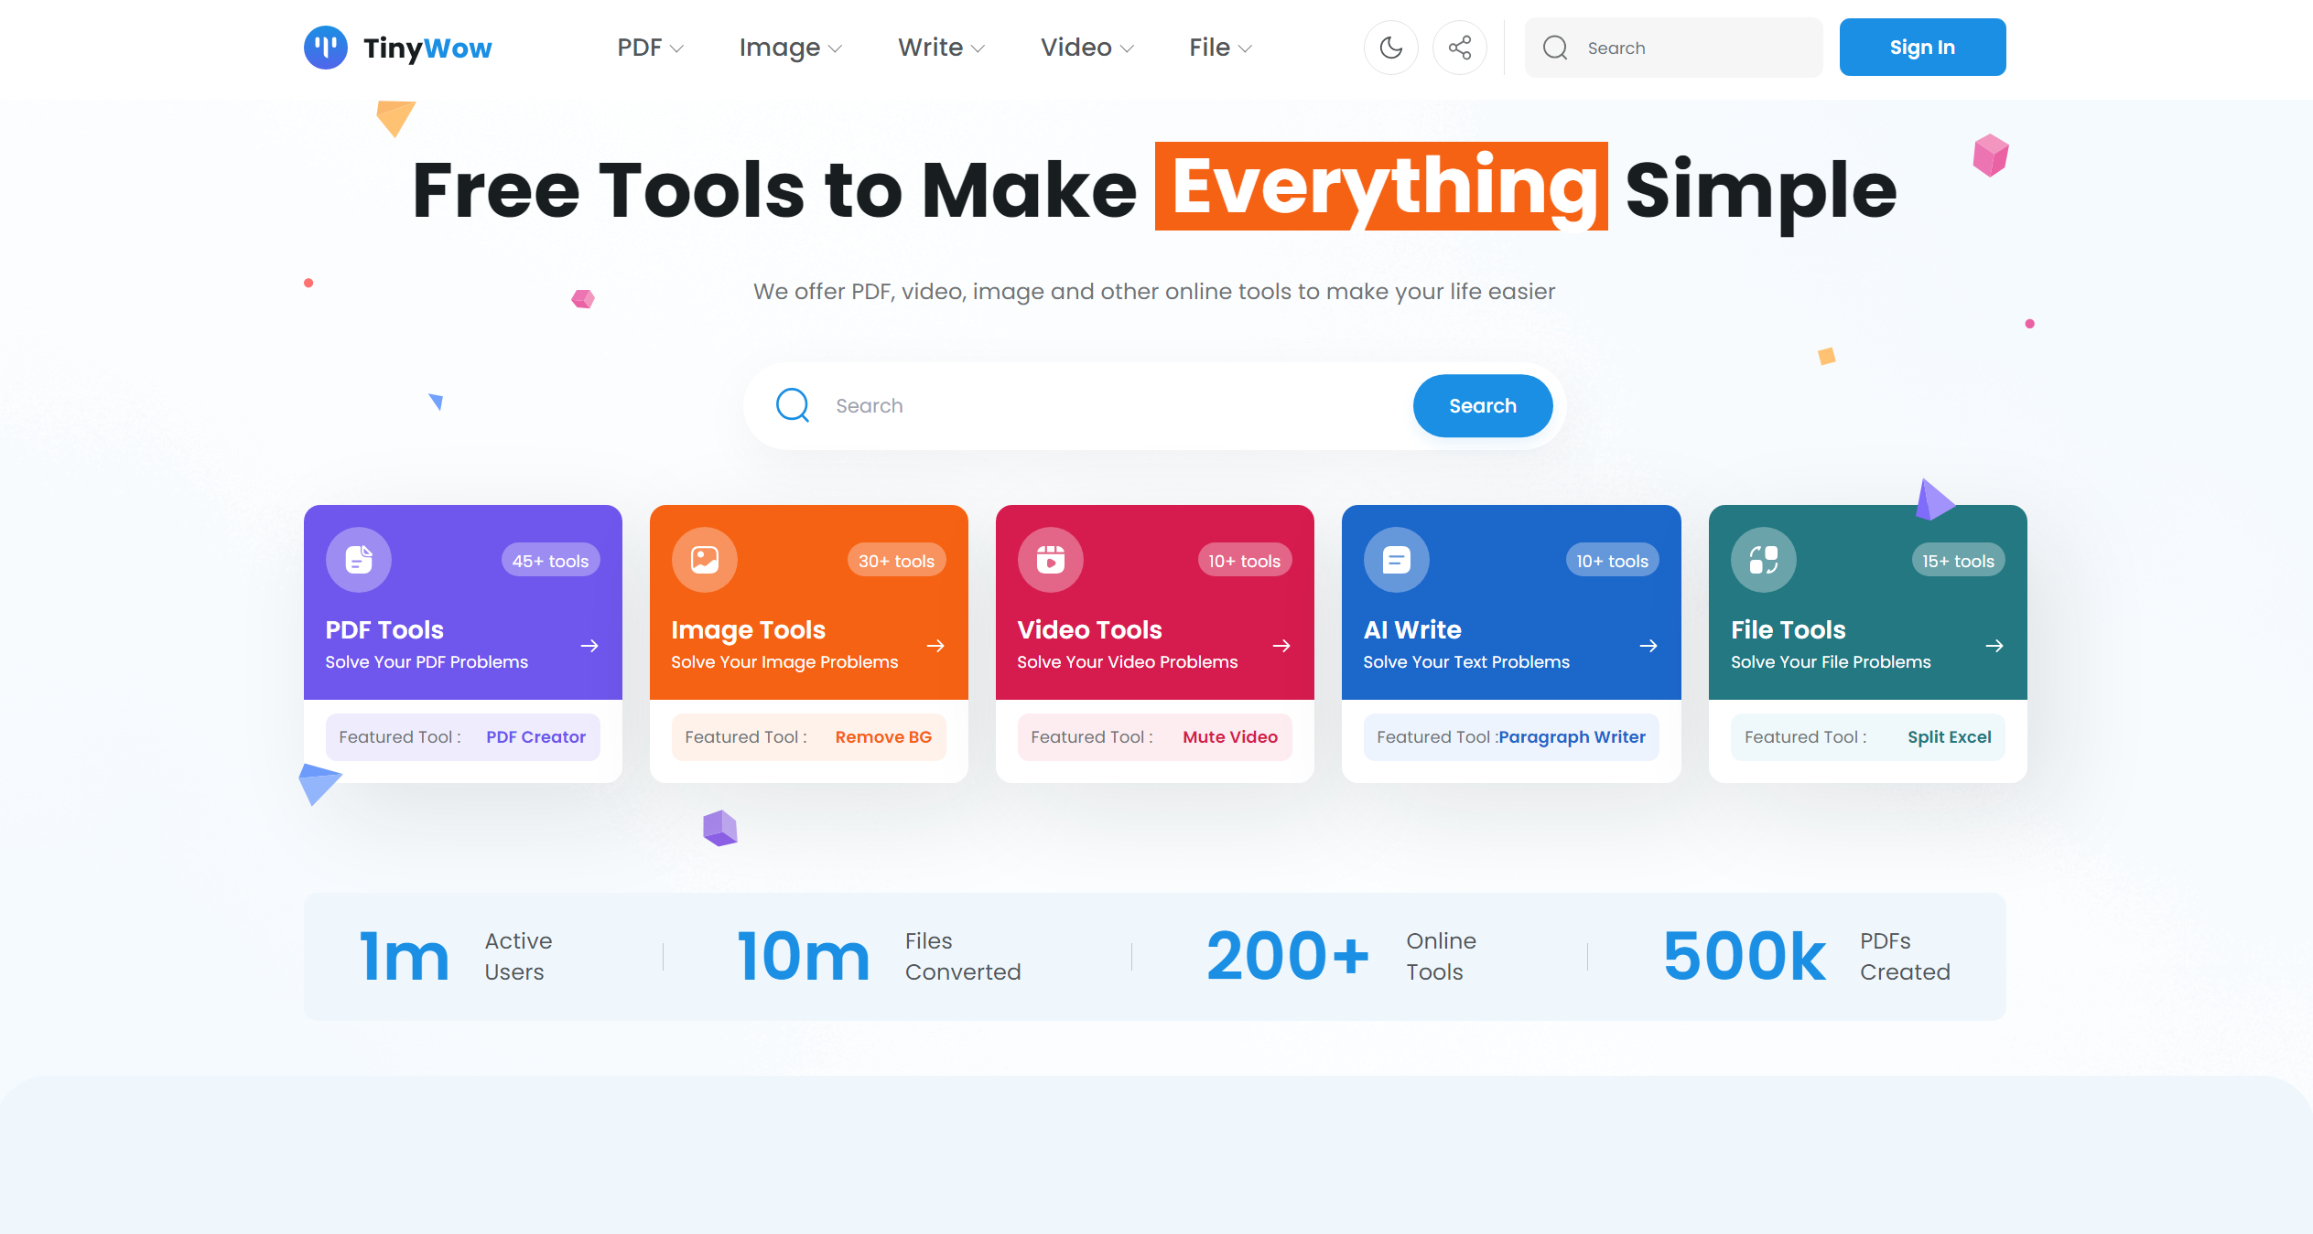Expand the PDF dropdown menu
The image size is (2313, 1234).
650,48
